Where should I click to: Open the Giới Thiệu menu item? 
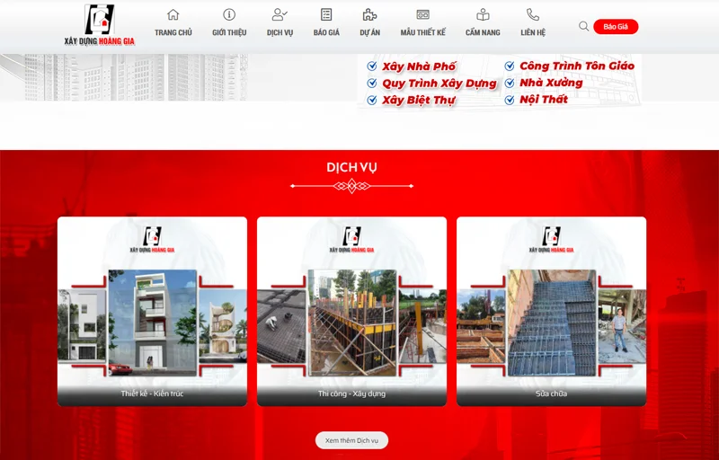click(x=229, y=32)
